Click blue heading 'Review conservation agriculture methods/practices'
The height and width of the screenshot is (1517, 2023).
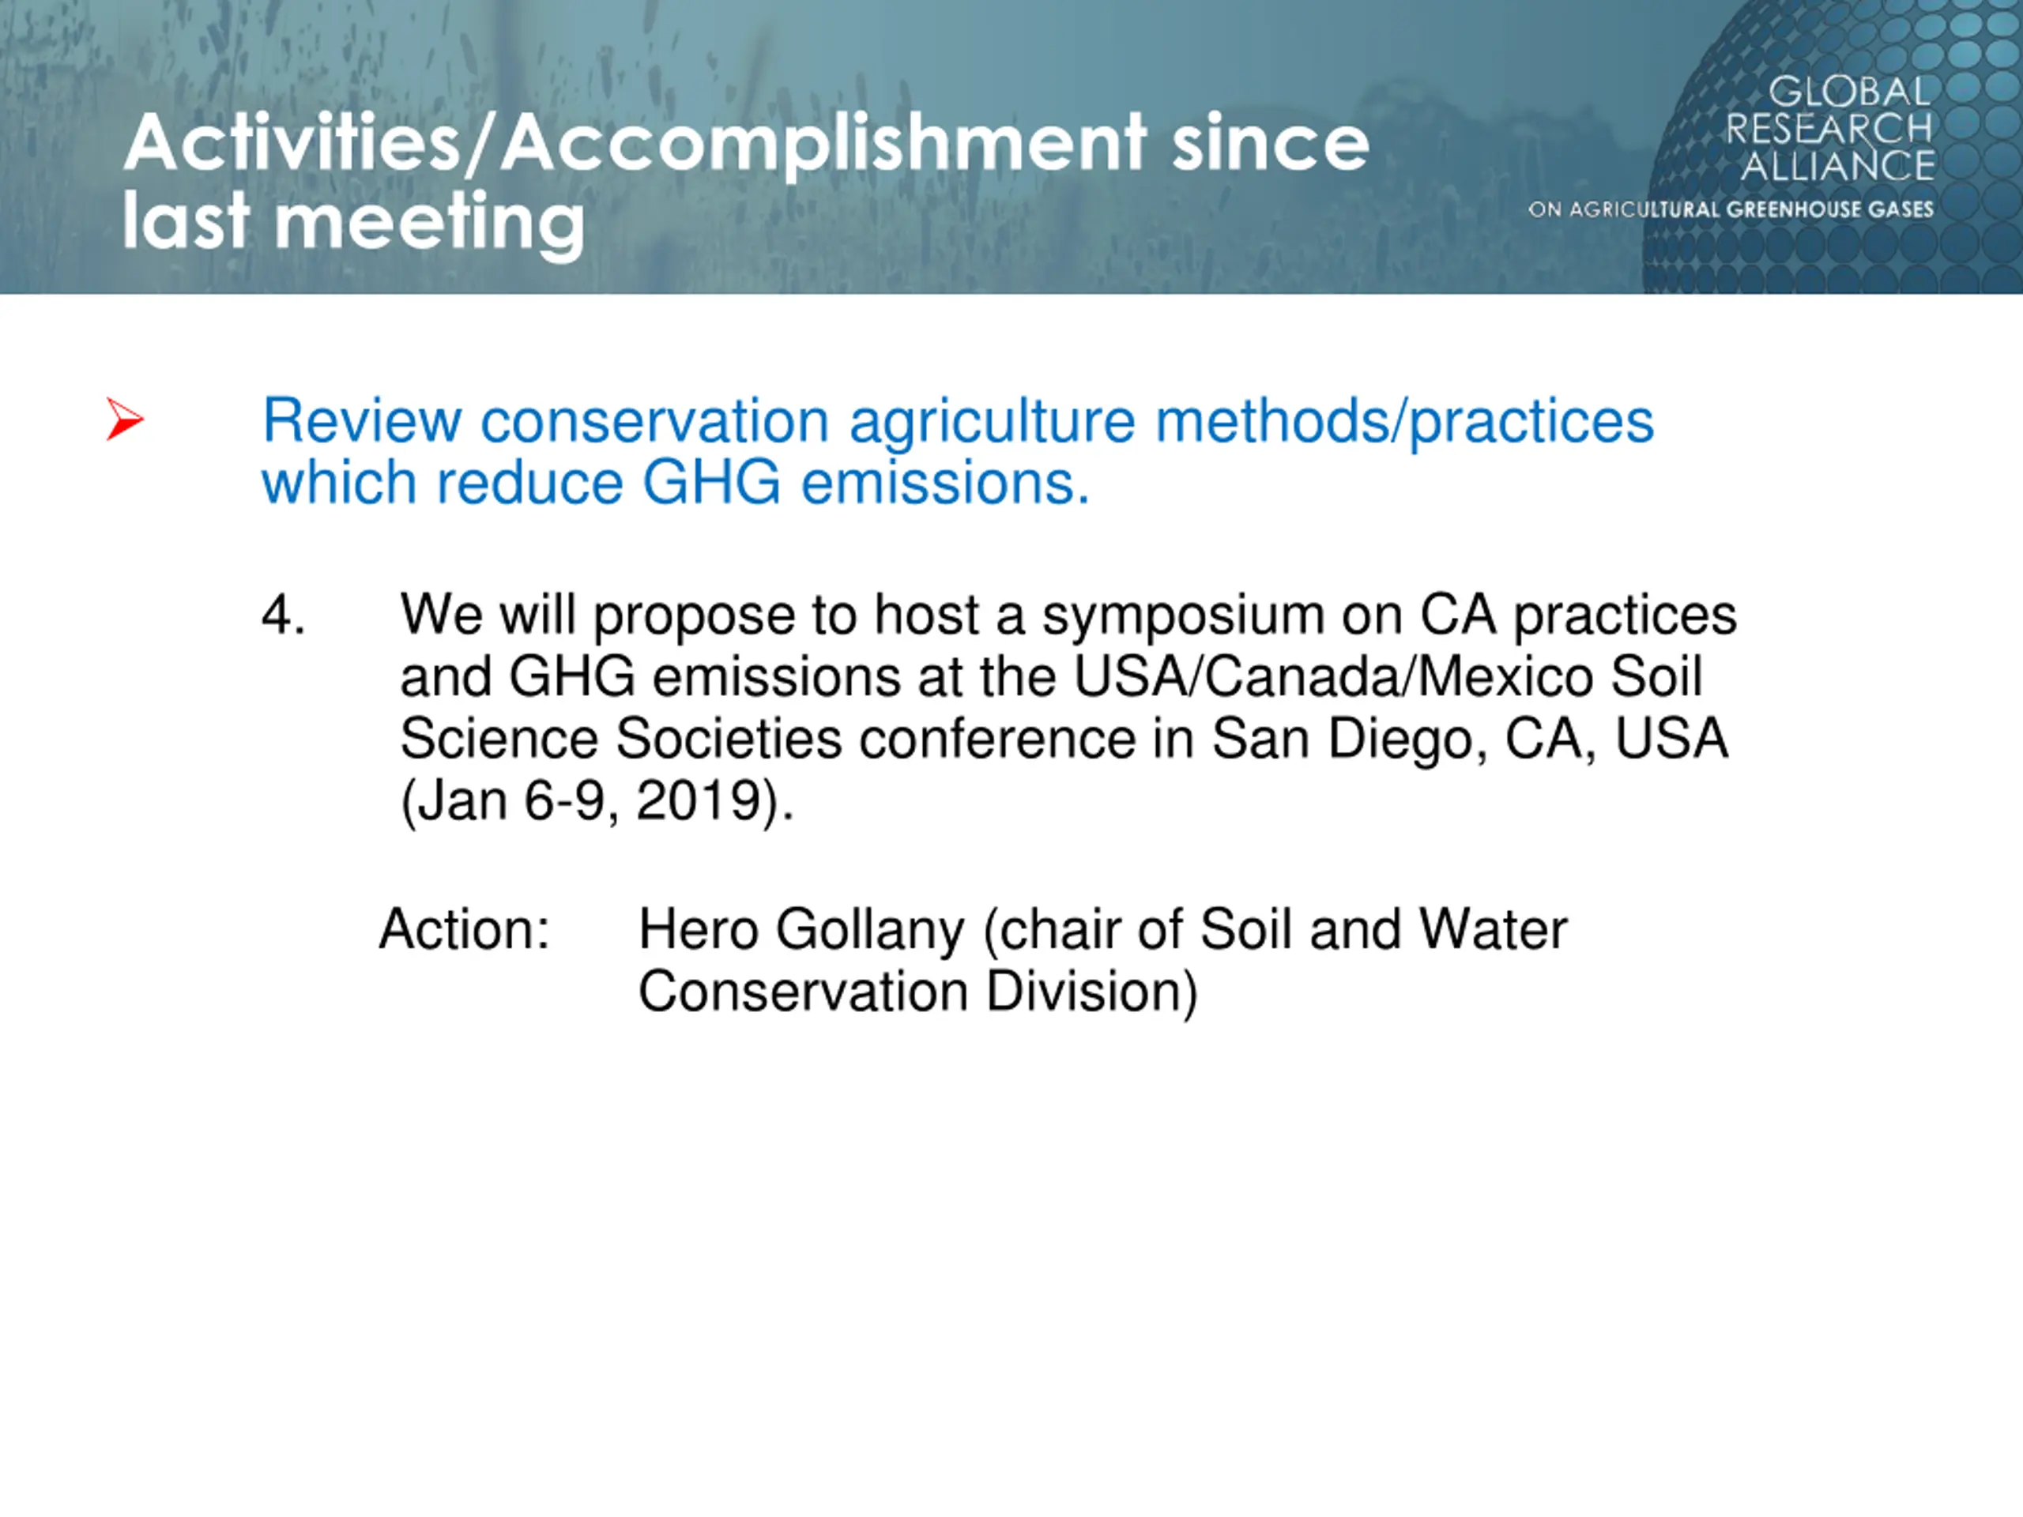[x=958, y=422]
